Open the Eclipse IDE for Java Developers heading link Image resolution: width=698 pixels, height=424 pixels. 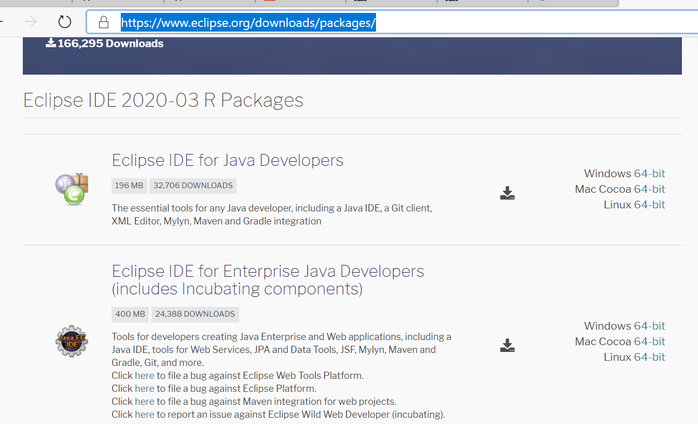click(227, 160)
